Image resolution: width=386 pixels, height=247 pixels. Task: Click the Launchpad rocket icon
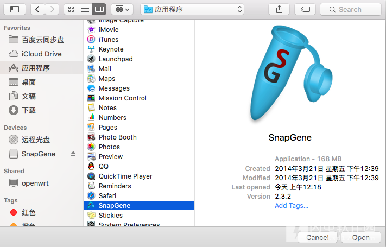pyautogui.click(x=91, y=59)
